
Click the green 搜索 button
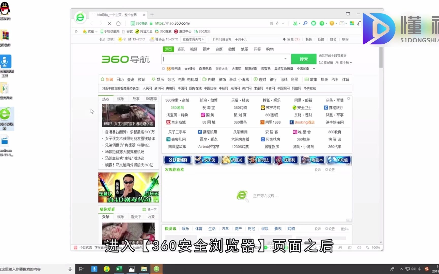304,59
